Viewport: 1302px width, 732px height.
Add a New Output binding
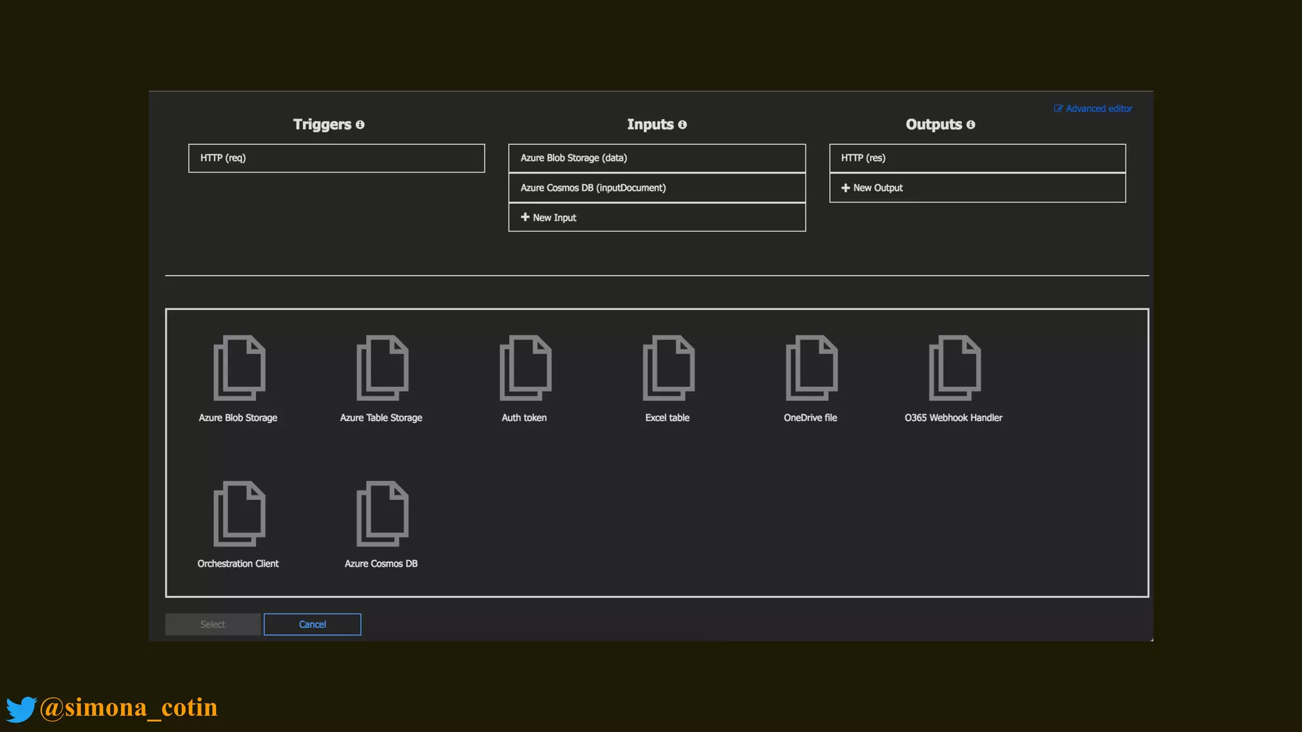pyautogui.click(x=977, y=188)
